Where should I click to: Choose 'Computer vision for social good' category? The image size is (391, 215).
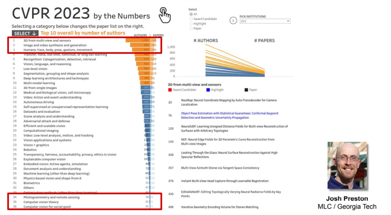pyautogui.click(x=47, y=207)
